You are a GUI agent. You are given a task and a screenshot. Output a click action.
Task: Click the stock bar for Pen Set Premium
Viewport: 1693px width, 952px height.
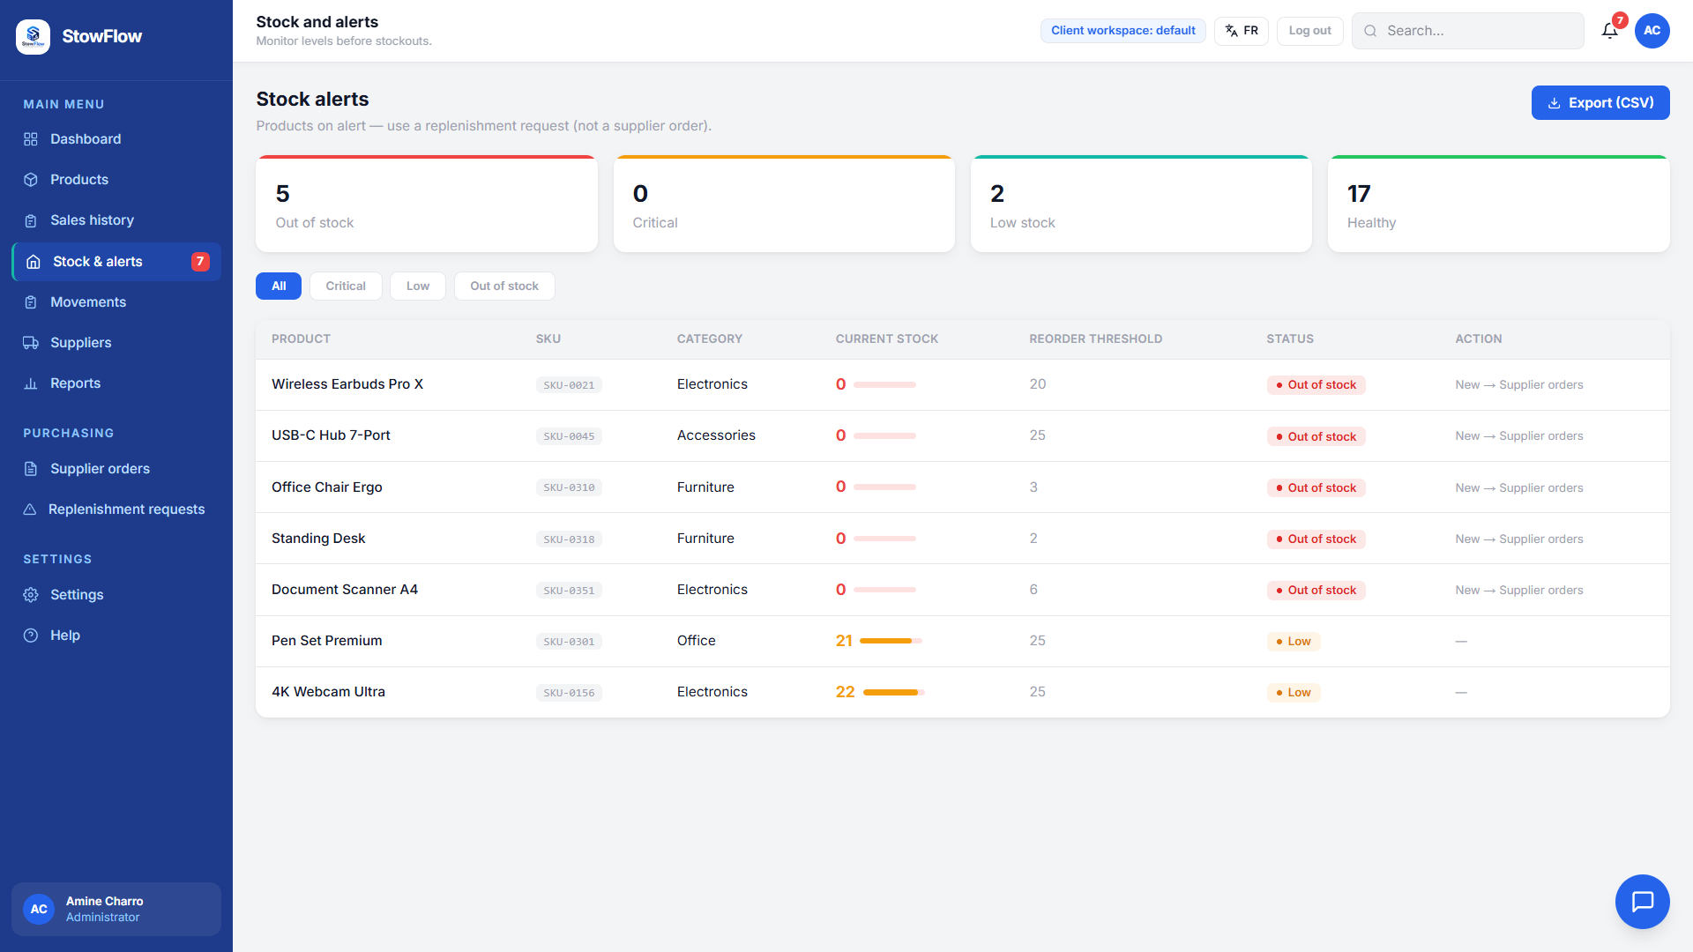click(x=891, y=642)
